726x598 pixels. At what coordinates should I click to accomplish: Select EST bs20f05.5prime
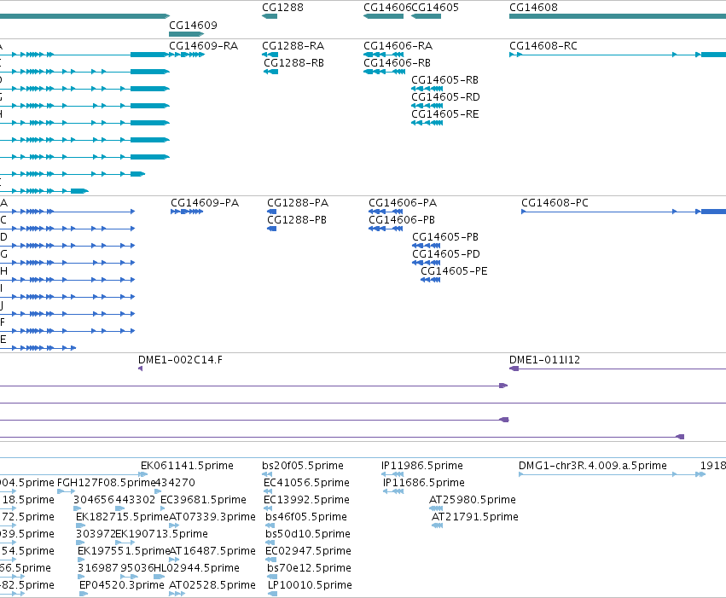coord(303,466)
